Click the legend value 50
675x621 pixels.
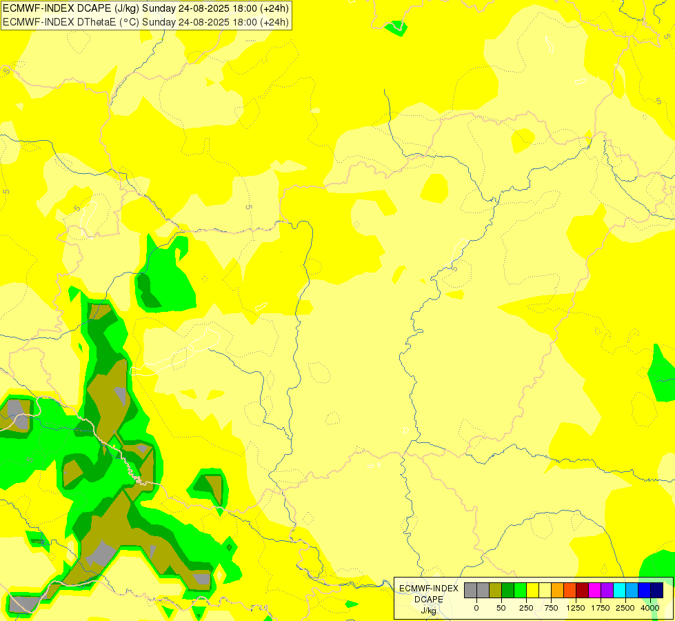501,608
